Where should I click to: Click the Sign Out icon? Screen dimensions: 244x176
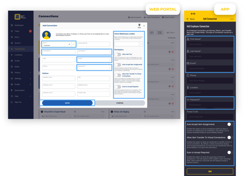tap(11, 102)
